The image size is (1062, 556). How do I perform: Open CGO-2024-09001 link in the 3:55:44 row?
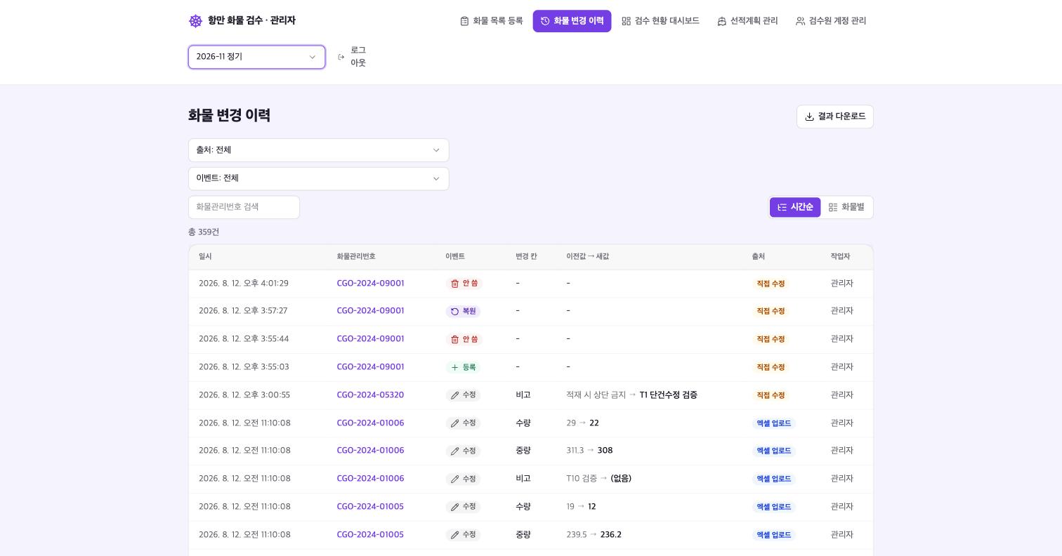pos(370,339)
